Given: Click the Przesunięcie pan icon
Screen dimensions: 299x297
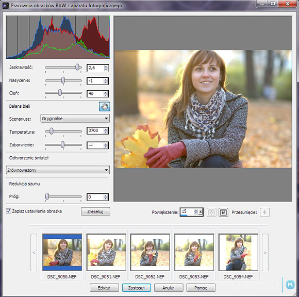Looking at the screenshot, I should (264, 212).
